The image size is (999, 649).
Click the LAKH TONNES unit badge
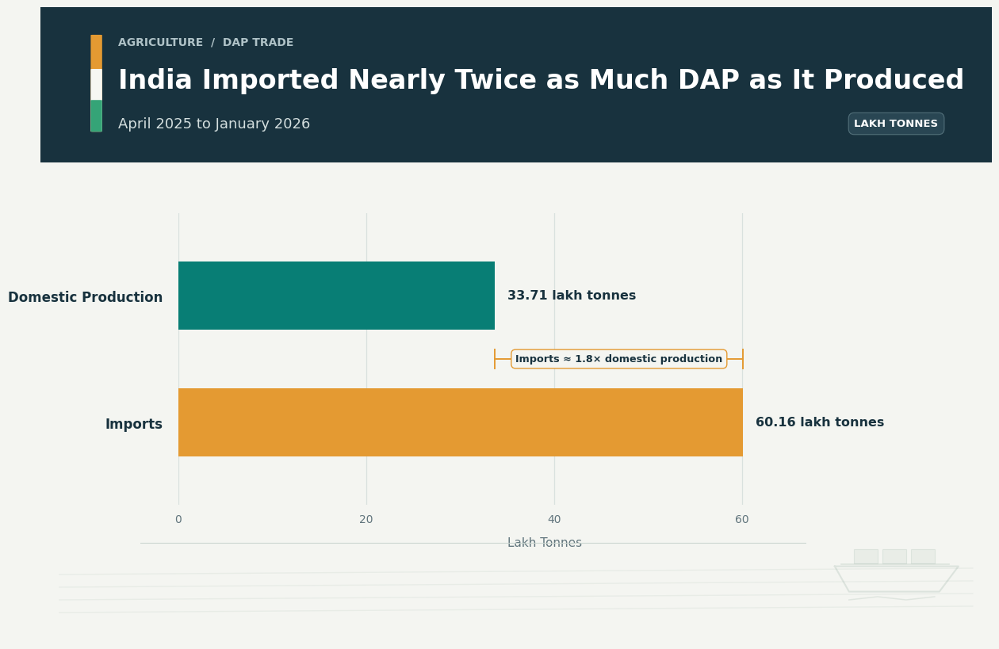coord(896,124)
